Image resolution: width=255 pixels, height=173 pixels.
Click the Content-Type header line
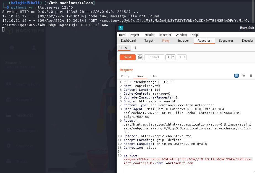pos(169,105)
